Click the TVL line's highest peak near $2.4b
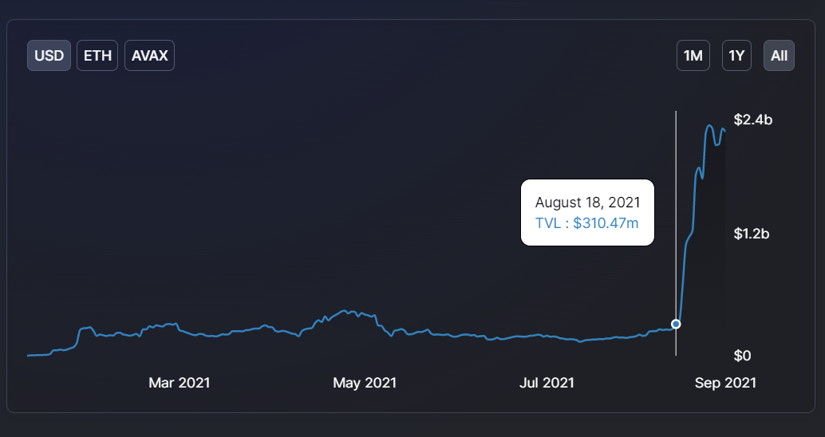This screenshot has height=437, width=825. [709, 125]
